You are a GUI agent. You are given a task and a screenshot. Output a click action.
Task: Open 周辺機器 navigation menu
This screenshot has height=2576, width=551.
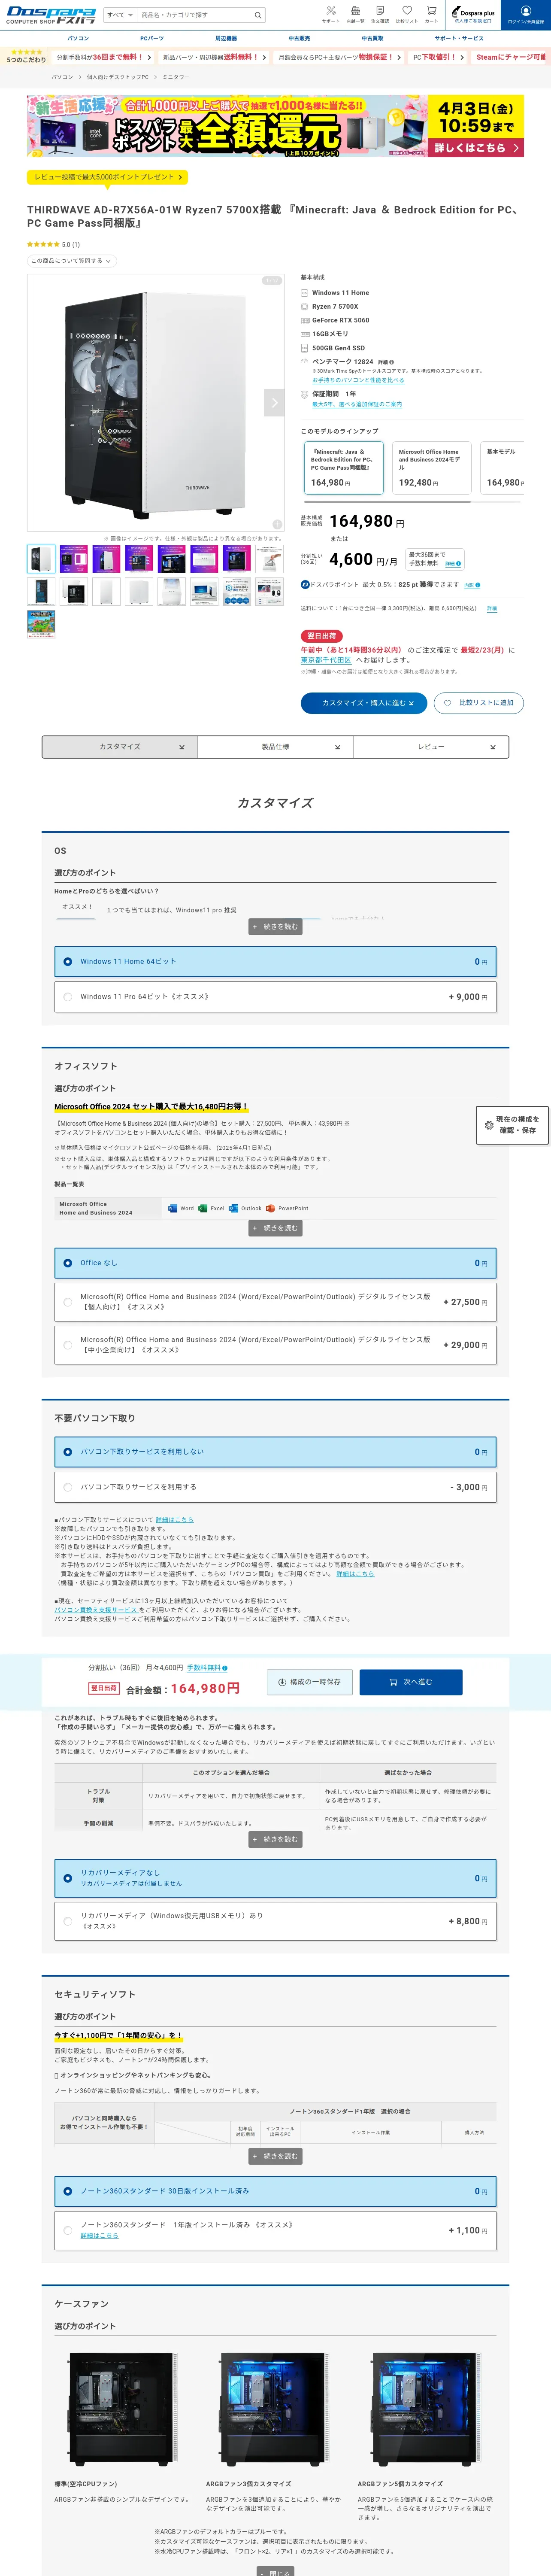[226, 38]
